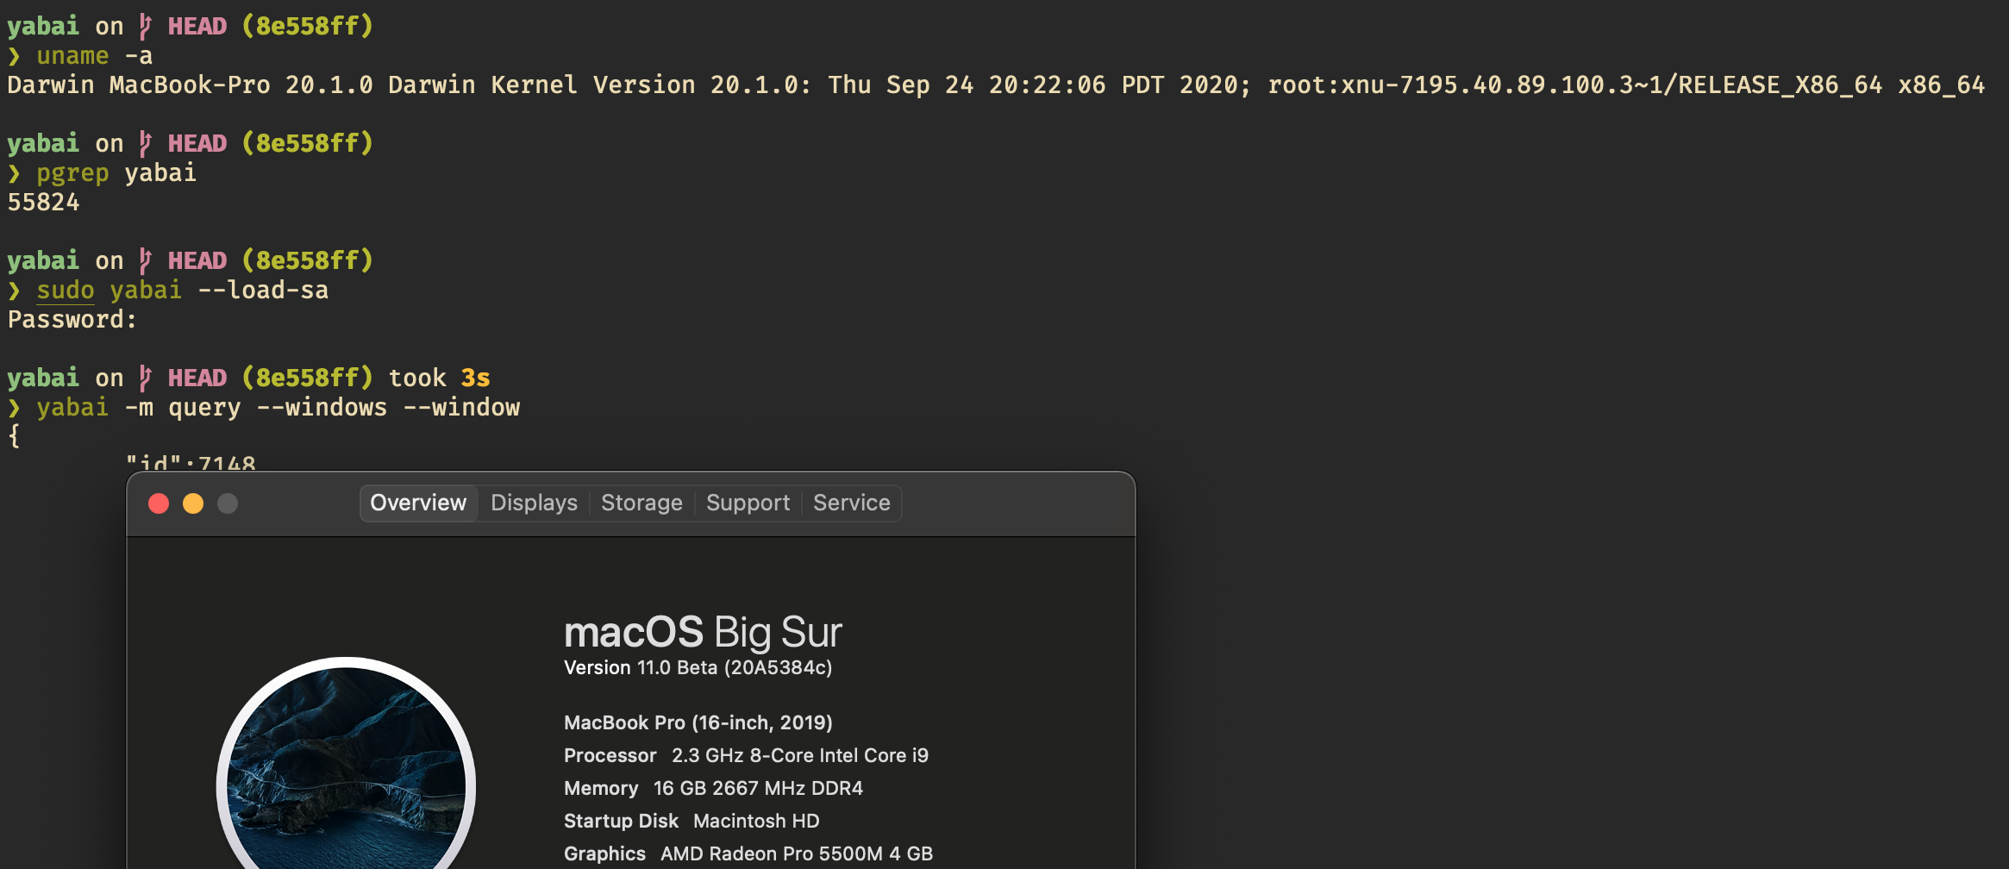
Task: Click the 'yabai -m query --windows --window' command
Action: [x=278, y=408]
